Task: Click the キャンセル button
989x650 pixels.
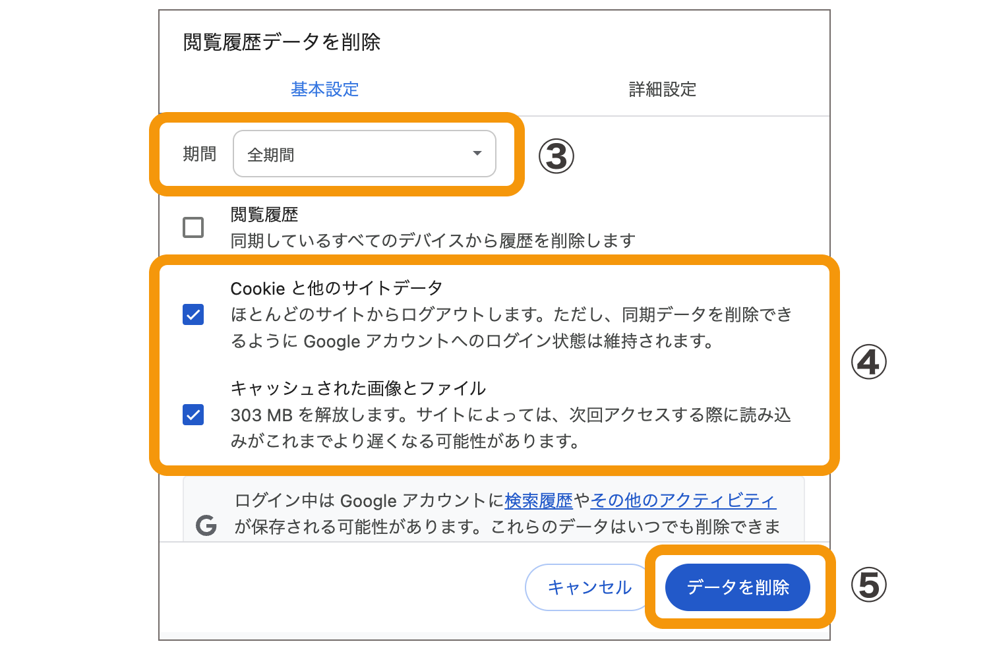Action: point(589,587)
